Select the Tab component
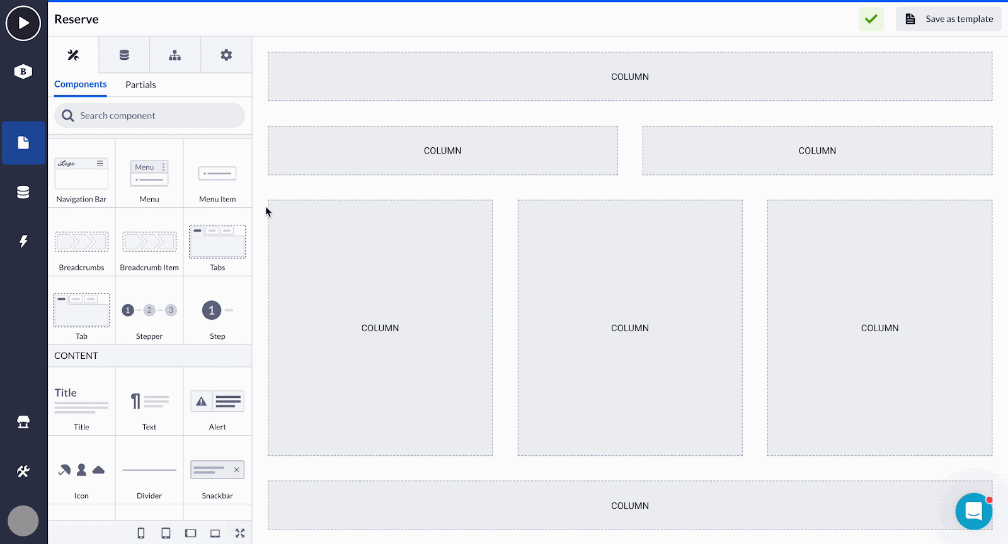Screen dimensions: 1008x544 [81, 311]
